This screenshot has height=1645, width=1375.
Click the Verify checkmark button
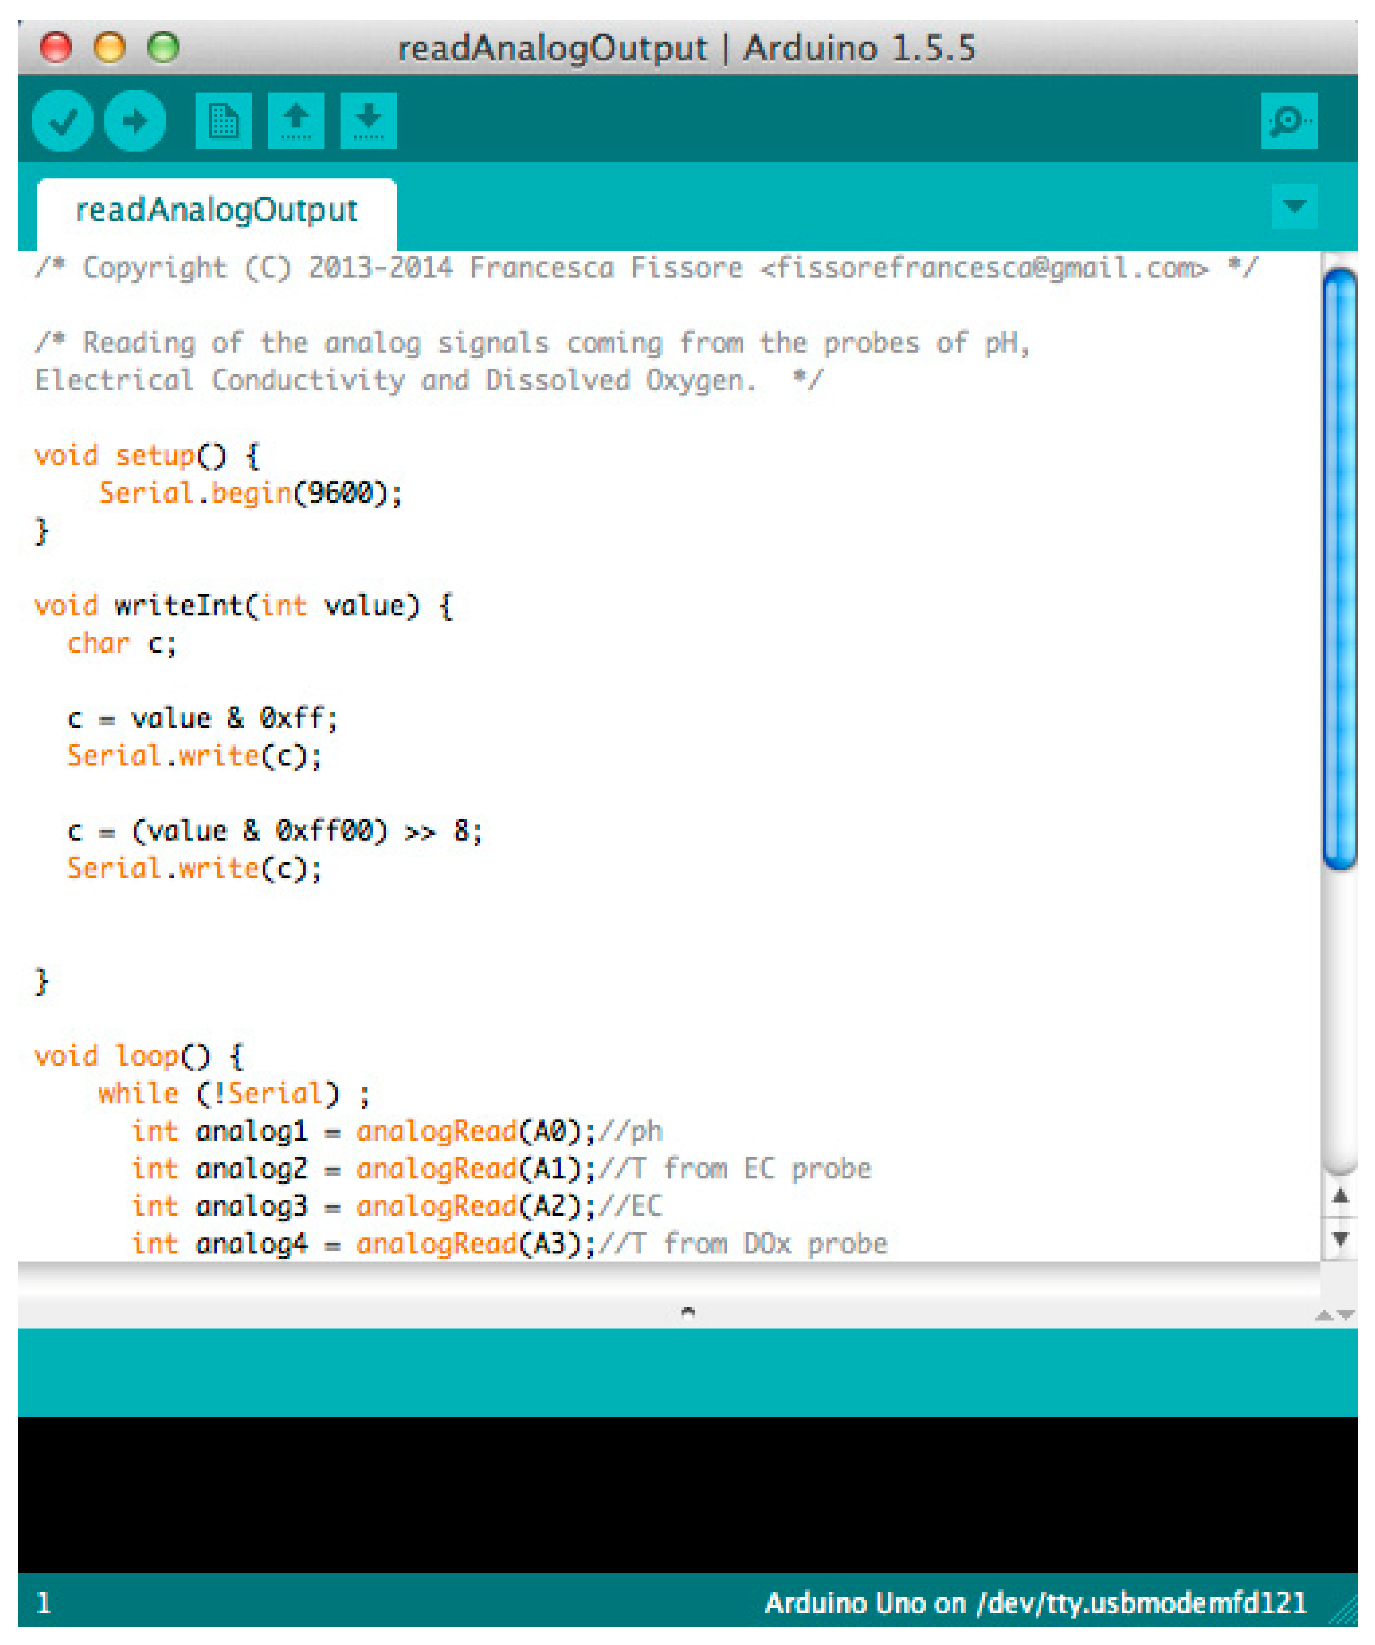62,121
